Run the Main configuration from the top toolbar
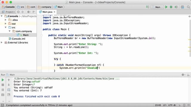The width and height of the screenshot is (191, 107). (166, 7)
